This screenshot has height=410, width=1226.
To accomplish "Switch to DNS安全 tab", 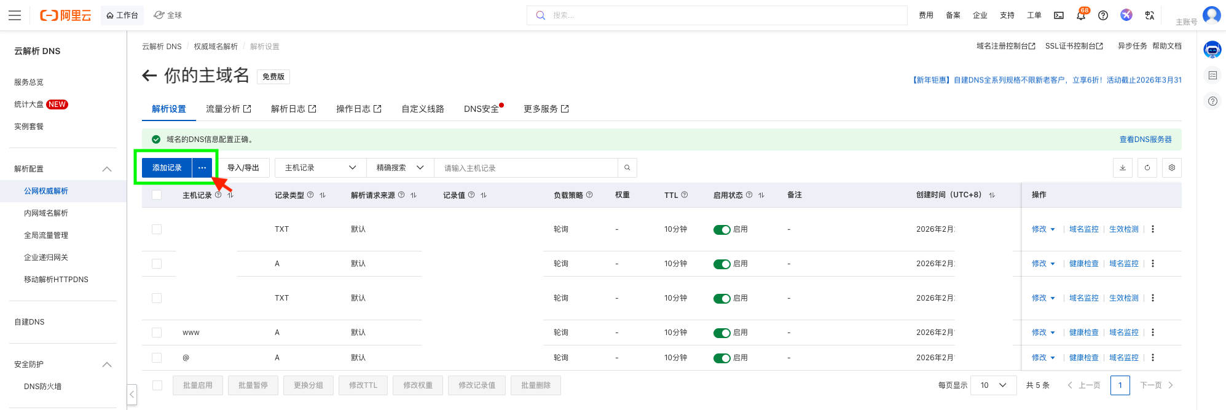I will point(483,109).
